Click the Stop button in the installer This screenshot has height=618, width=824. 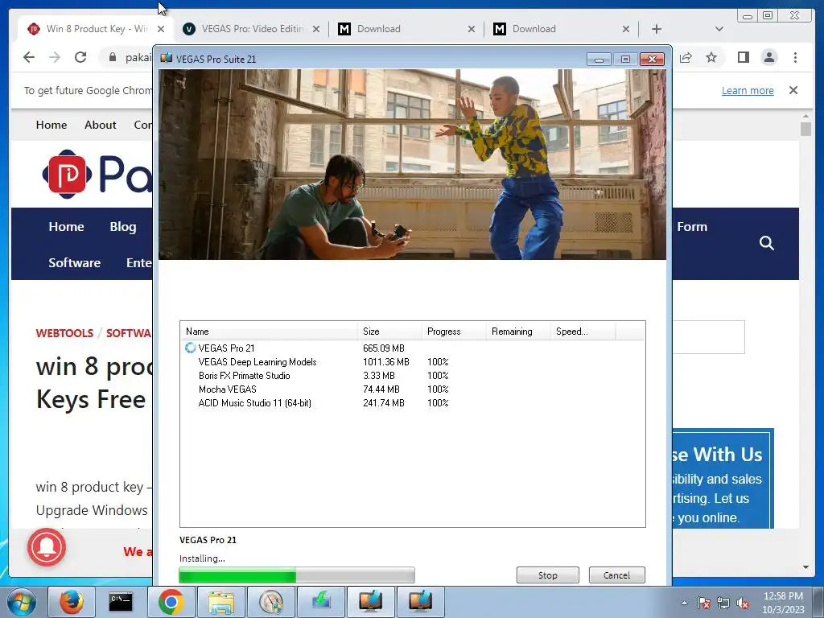[547, 575]
